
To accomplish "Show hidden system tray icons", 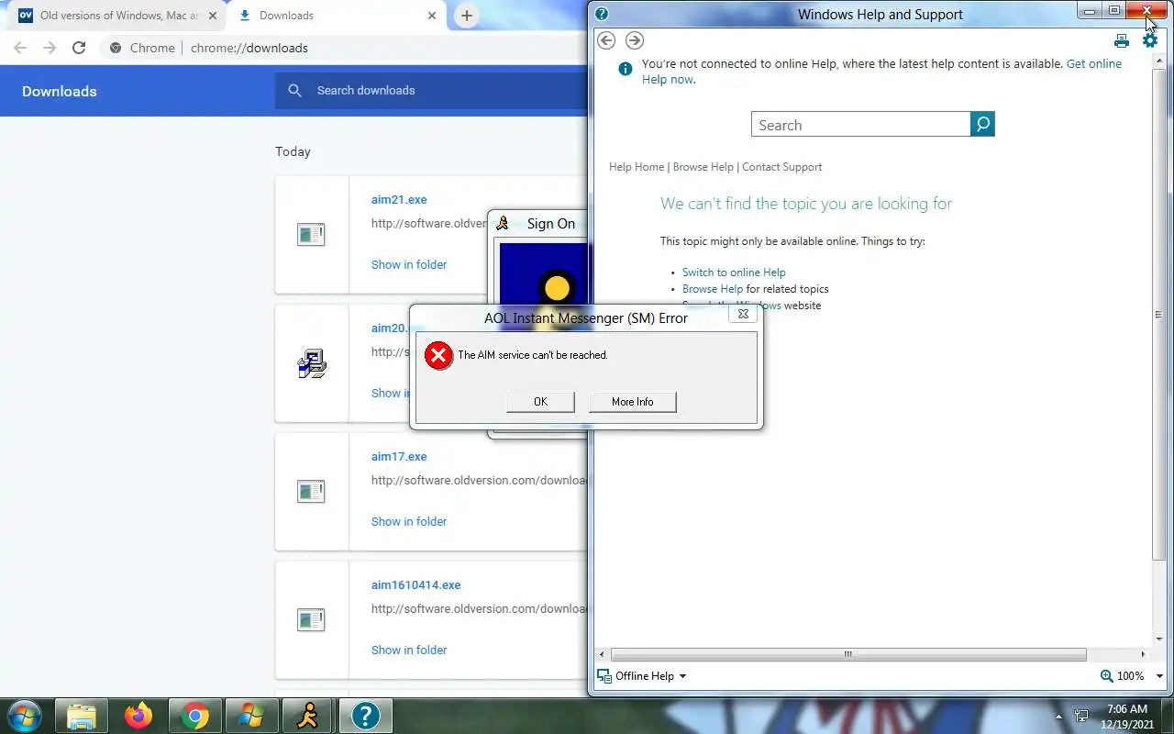I will pos(1059,717).
